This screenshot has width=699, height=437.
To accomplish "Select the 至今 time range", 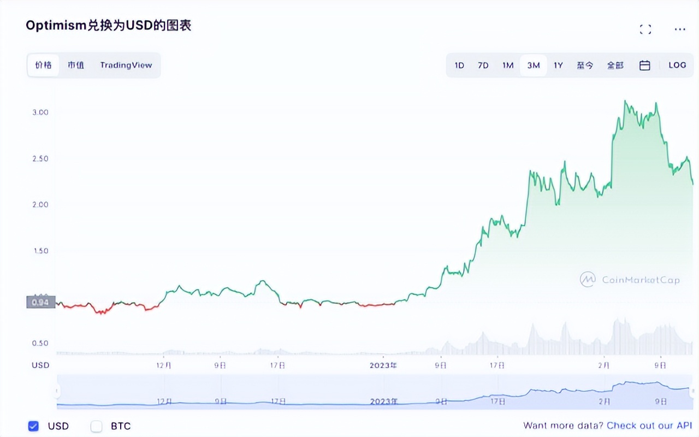I will click(x=585, y=66).
